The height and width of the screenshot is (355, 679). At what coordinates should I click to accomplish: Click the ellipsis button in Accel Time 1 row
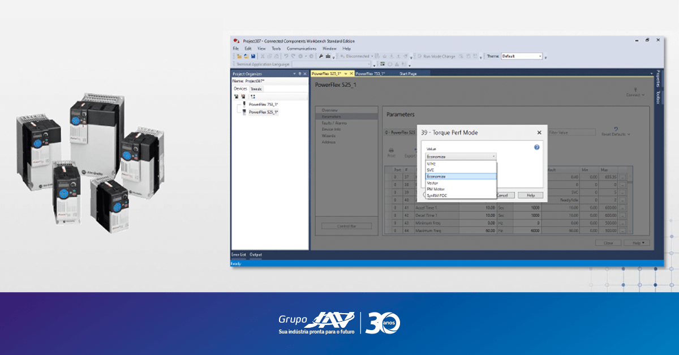point(622,208)
